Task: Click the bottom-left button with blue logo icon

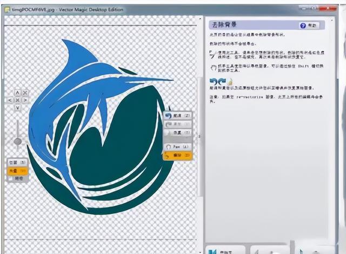Action: [x=225, y=250]
